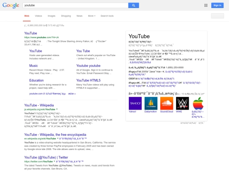Click the Sign in button
Image resolution: width=229 pixels, height=172 pixels.
click(217, 6)
